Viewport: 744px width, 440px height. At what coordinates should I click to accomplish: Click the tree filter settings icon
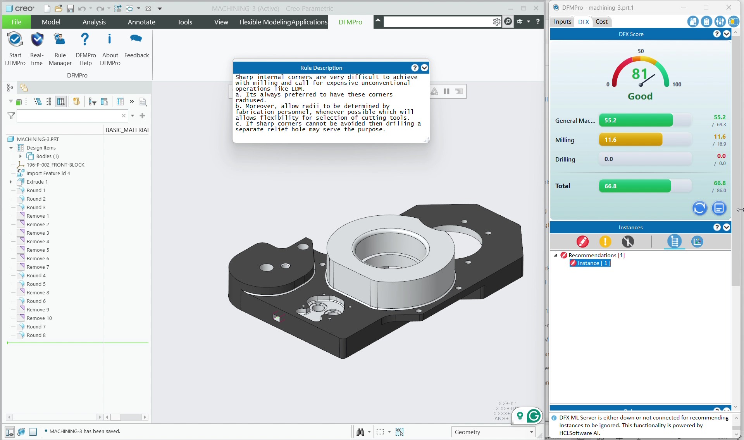coord(93,101)
